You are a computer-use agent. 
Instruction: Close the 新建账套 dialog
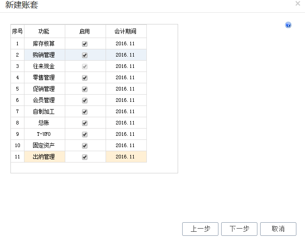298,4
